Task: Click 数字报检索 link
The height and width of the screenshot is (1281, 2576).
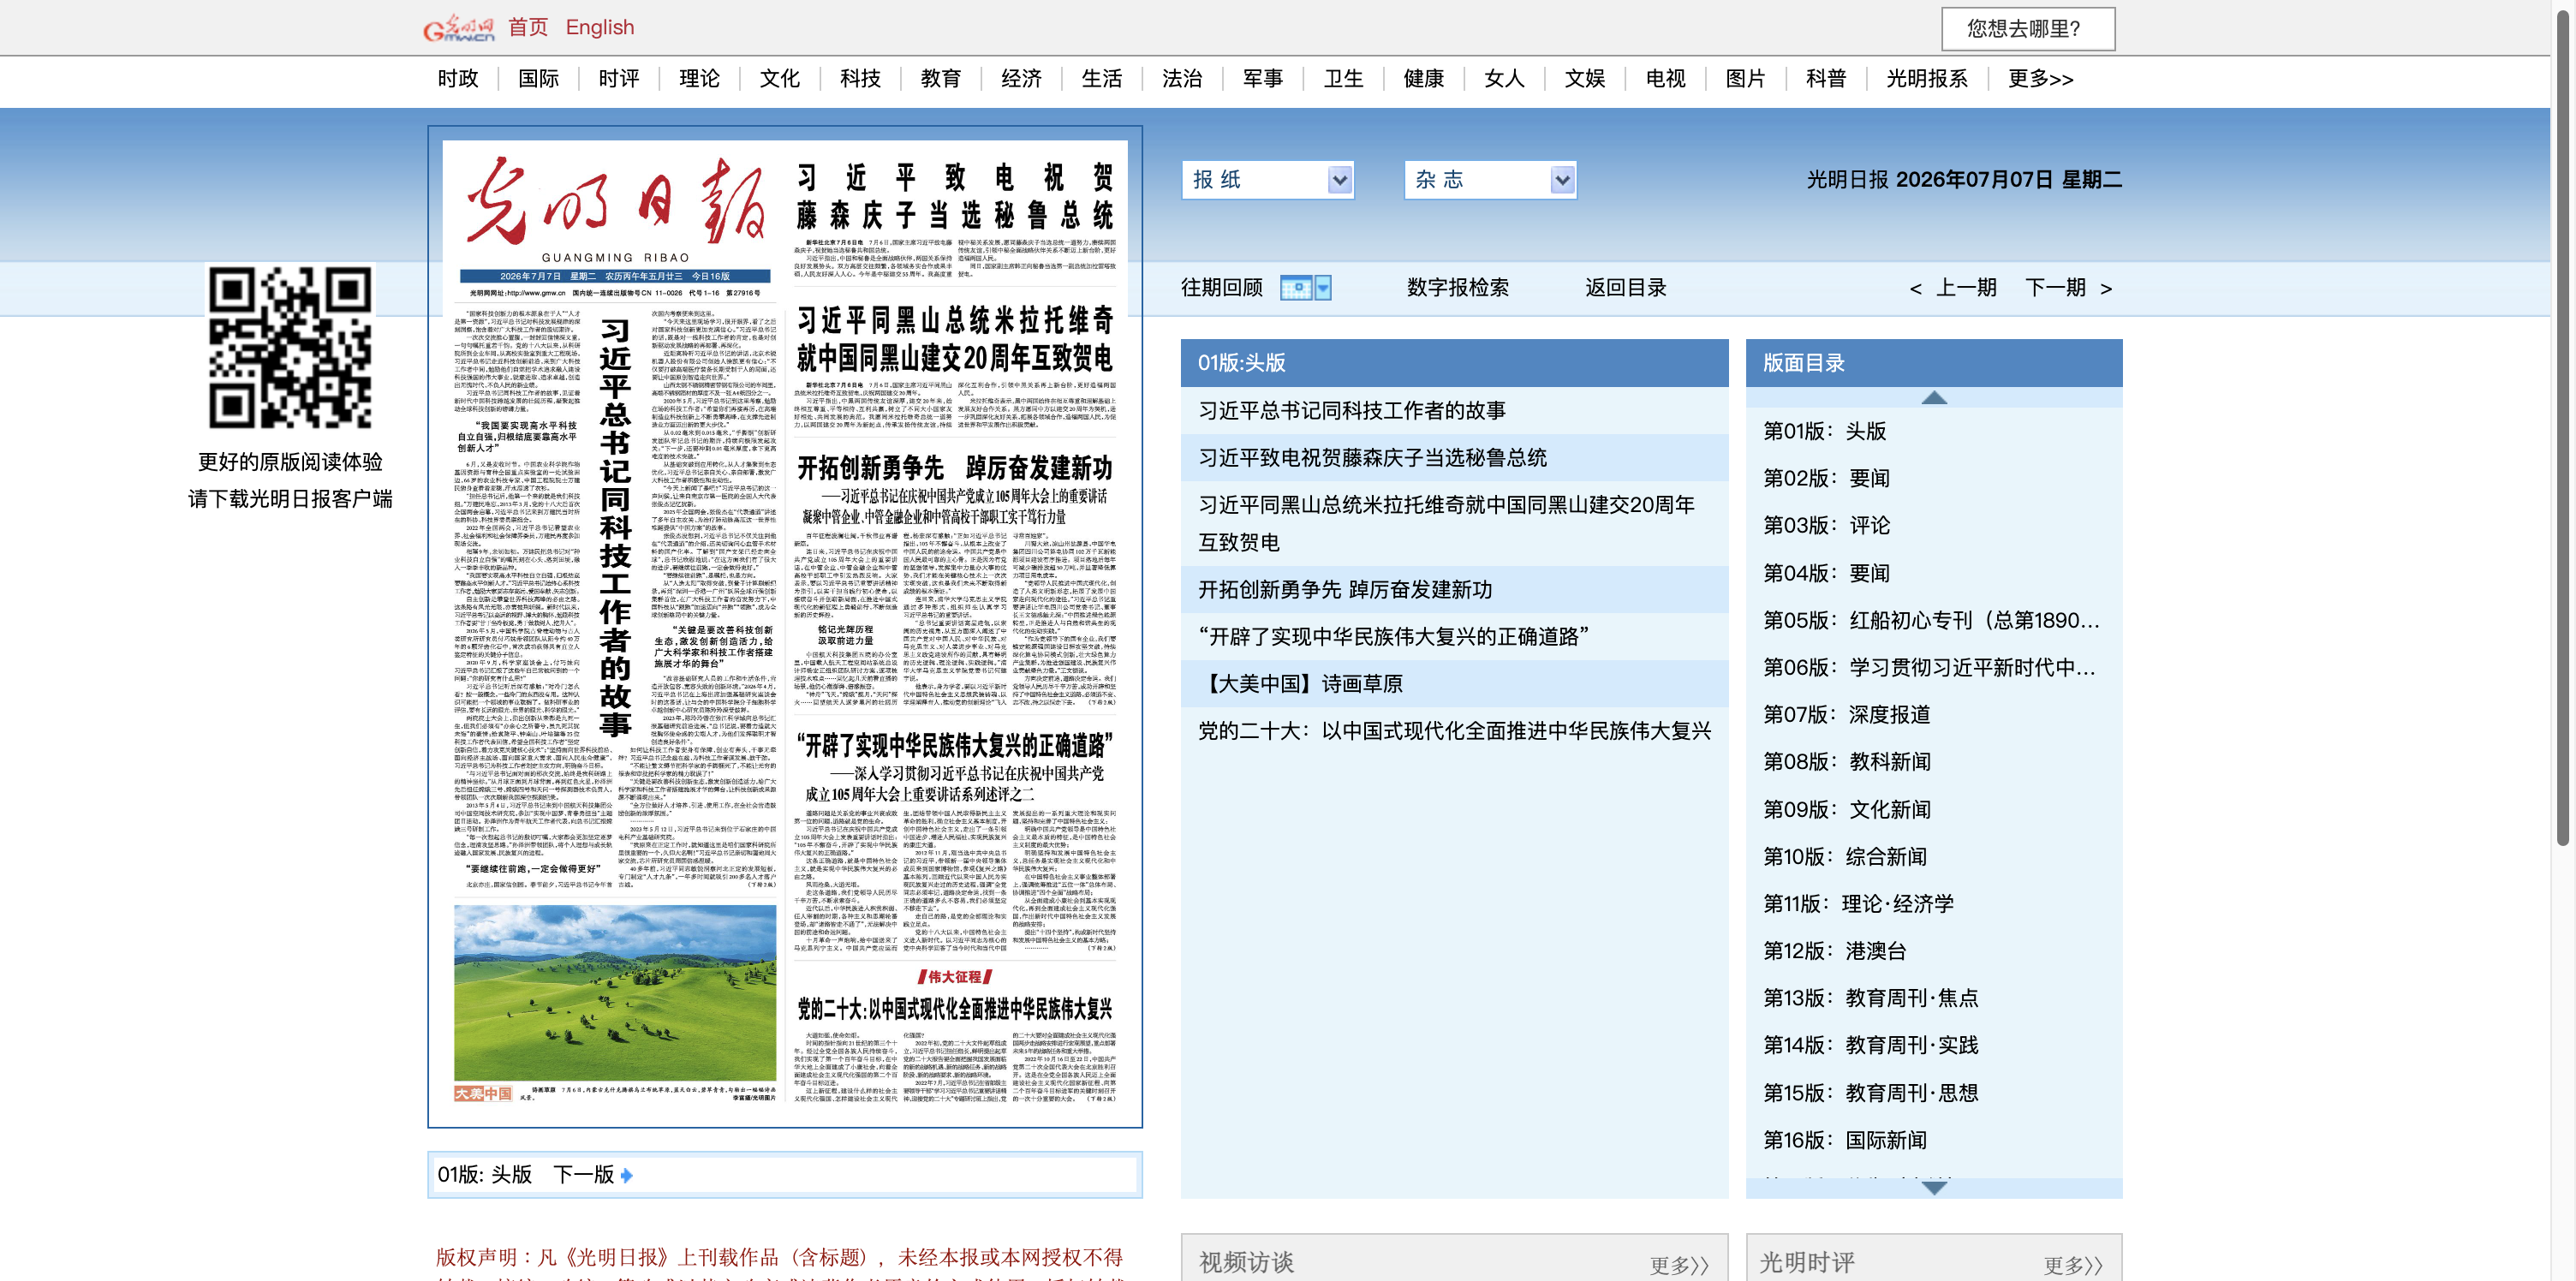Action: pyautogui.click(x=1458, y=288)
